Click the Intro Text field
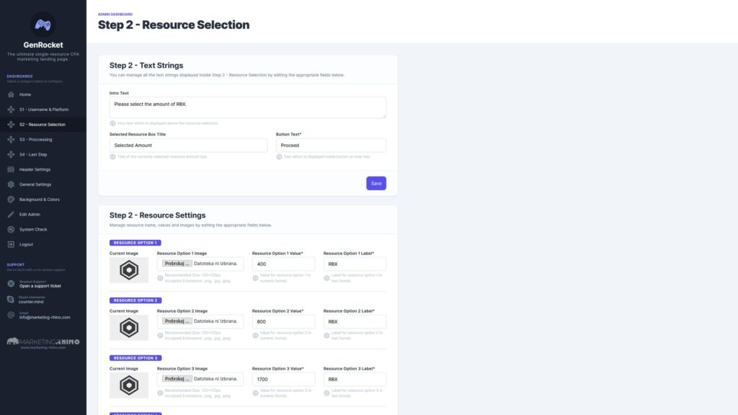This screenshot has width=738, height=415. click(x=248, y=107)
